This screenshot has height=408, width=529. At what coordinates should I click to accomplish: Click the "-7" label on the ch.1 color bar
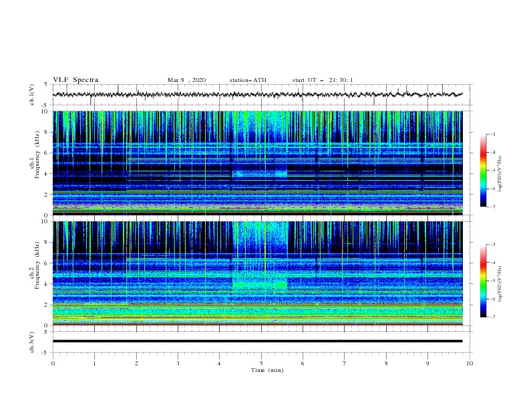[x=492, y=207]
